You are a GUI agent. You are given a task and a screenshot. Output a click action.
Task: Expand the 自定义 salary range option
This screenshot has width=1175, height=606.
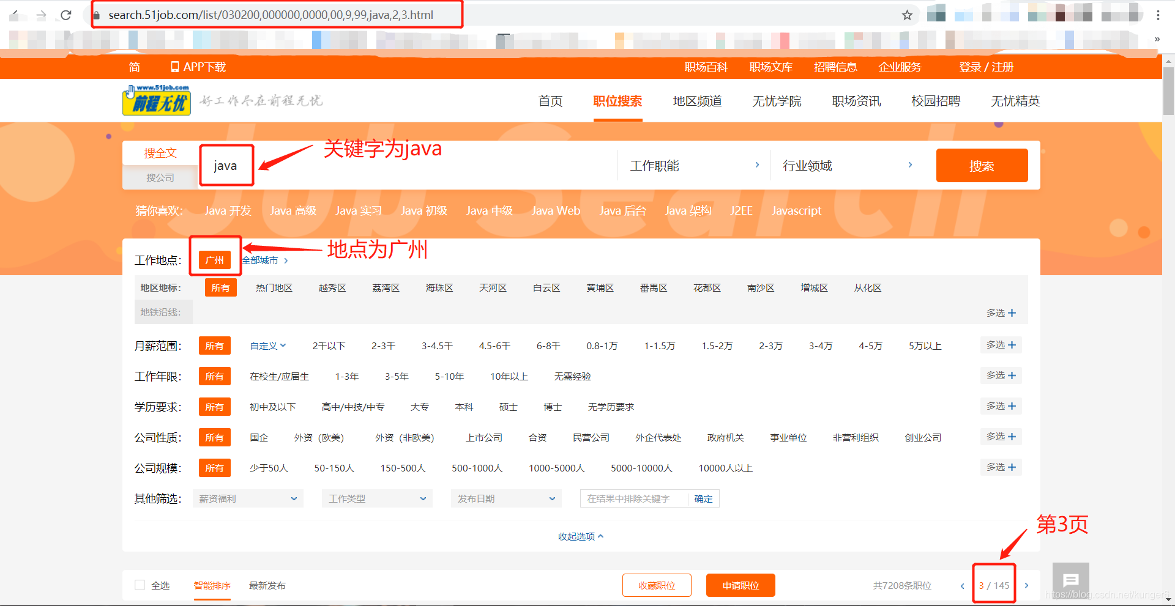(x=268, y=345)
